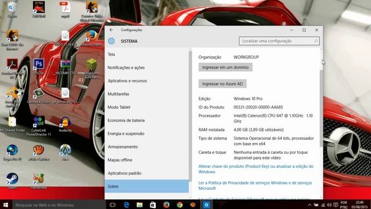The height and width of the screenshot is (209, 371).
Task: Click the 'Windows 10 Pro' edition text
Action: (248, 99)
